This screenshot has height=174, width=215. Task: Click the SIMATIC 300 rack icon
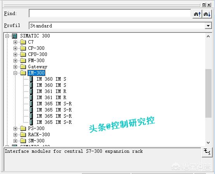point(14,36)
